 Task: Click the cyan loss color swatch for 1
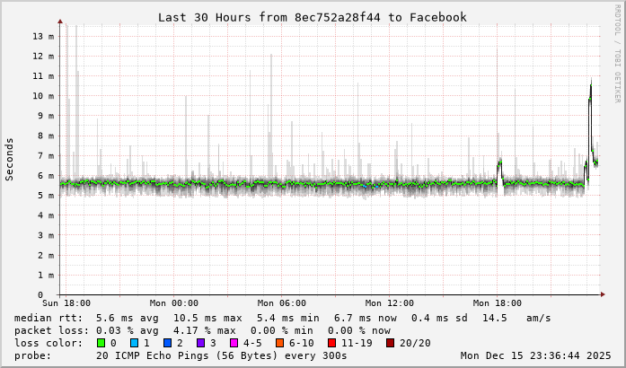134,343
